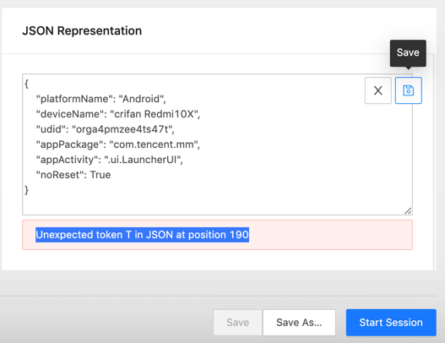Click Start Session button

[x=391, y=322]
